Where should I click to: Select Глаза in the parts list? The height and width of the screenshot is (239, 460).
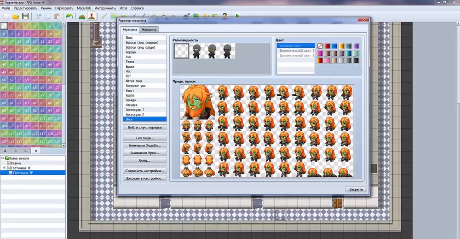pyautogui.click(x=144, y=62)
